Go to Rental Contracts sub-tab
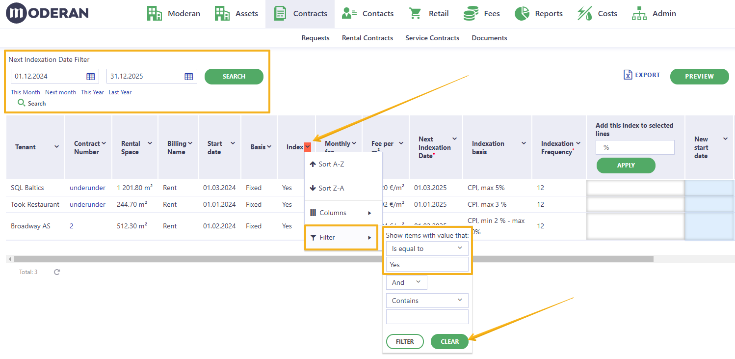 [x=367, y=38]
